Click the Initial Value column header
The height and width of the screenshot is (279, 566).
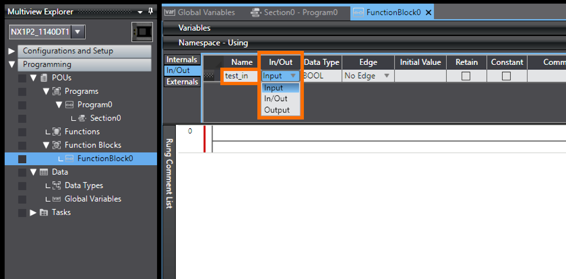[x=420, y=62]
